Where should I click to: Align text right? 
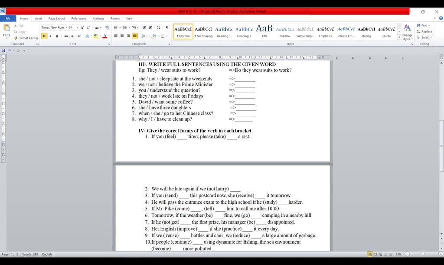point(128,36)
